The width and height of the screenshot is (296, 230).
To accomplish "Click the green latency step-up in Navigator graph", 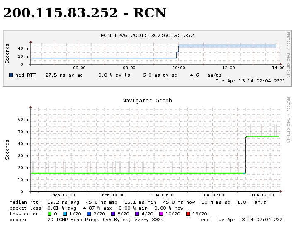I will pos(246,154).
